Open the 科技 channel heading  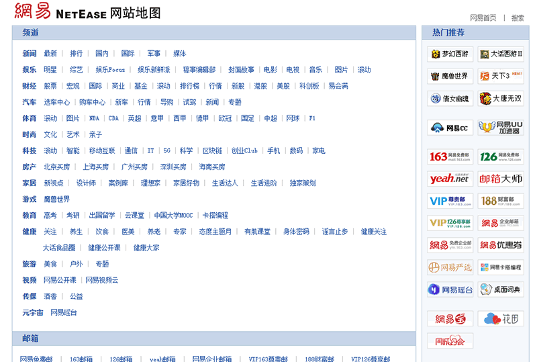[x=30, y=150]
